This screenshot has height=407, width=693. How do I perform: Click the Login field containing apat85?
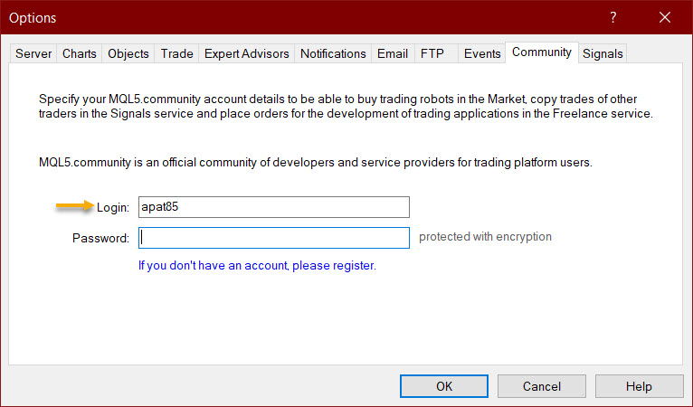click(274, 207)
